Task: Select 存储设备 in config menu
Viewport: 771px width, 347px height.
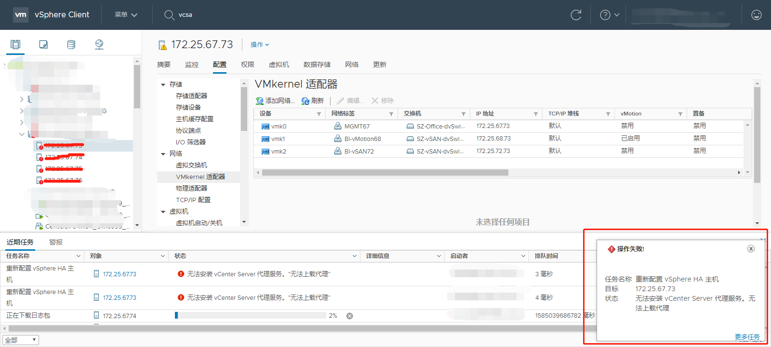Action: [188, 107]
